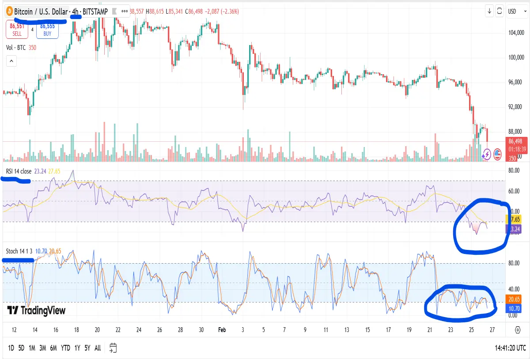Click the US flag economic event icon

pyautogui.click(x=497, y=154)
